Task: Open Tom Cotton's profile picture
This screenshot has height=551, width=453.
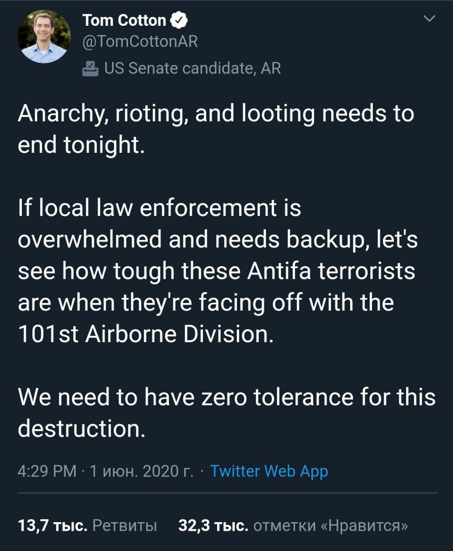Action: point(44,37)
